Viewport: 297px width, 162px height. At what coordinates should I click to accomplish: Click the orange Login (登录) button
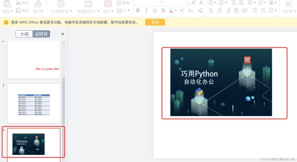pos(155,22)
